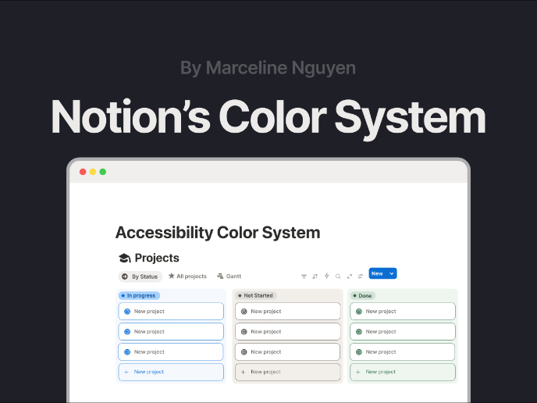Open the database full screen with the expand arrows icon

[350, 276]
